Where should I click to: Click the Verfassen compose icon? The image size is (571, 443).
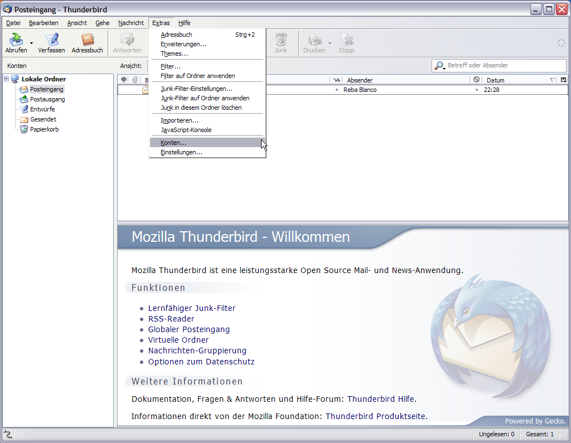tap(51, 40)
